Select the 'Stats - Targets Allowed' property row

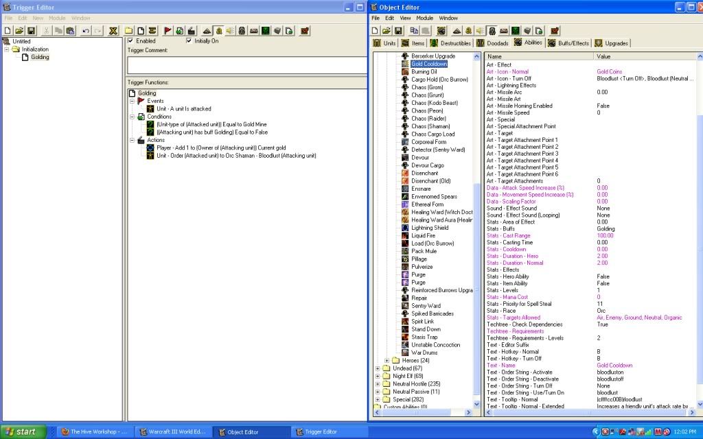[590, 318]
